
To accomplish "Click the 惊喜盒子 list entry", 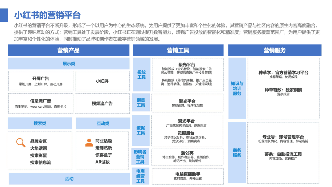I will (104, 155).
